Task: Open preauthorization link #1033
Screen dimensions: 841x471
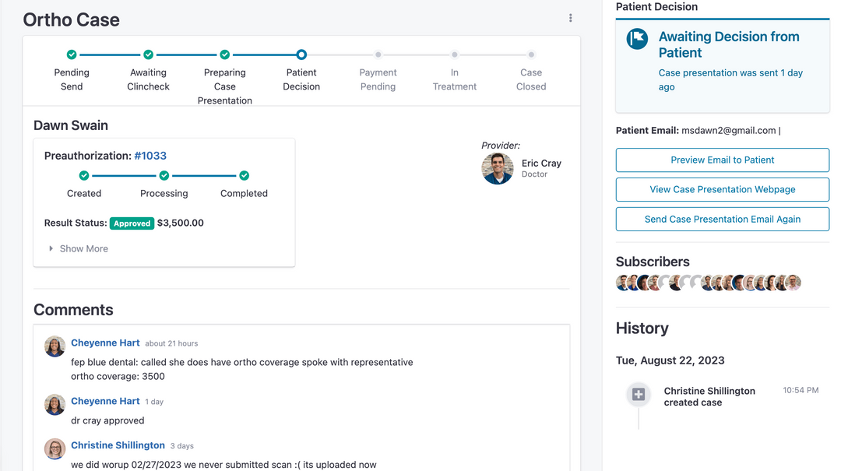Action: 150,156
